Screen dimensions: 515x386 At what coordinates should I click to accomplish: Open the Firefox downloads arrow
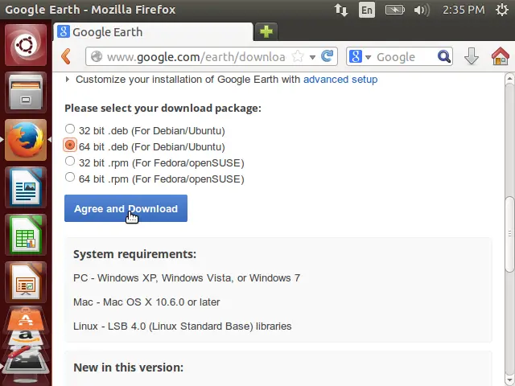tap(472, 56)
